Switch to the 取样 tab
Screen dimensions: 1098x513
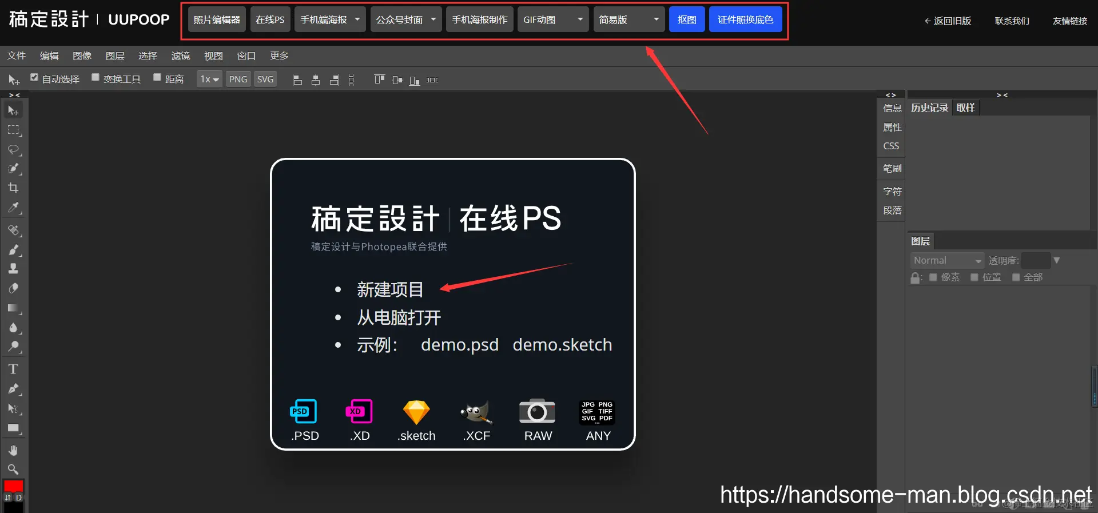(965, 108)
